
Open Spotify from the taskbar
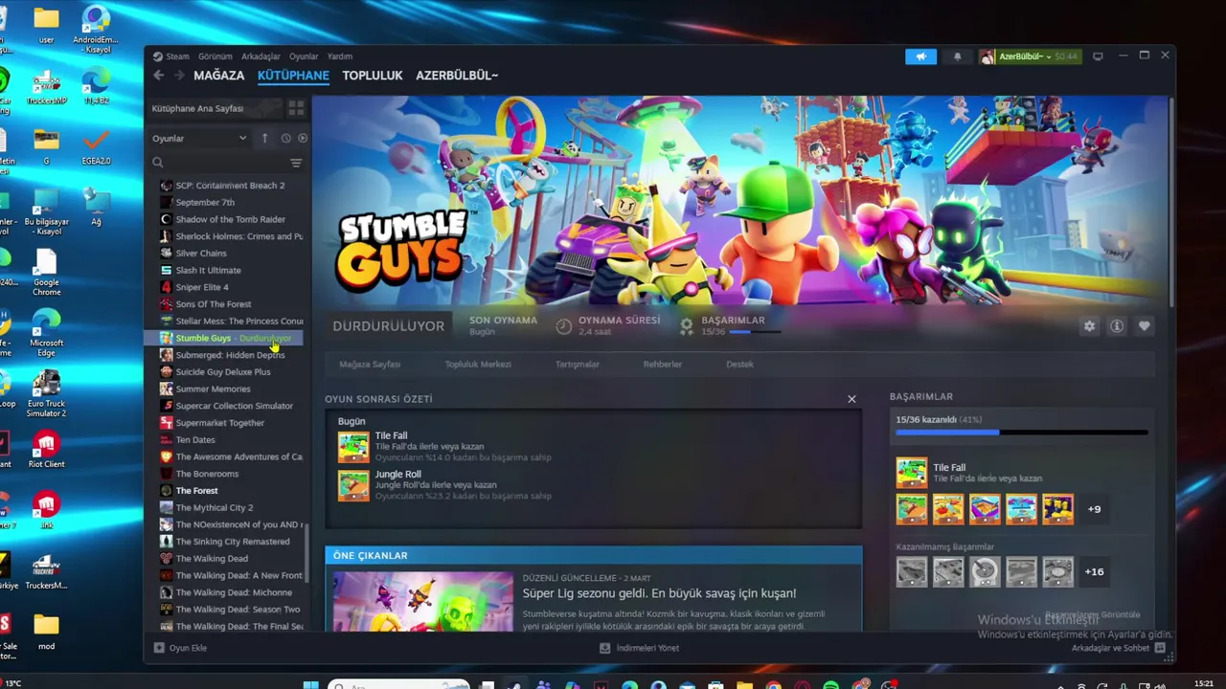coord(830,685)
